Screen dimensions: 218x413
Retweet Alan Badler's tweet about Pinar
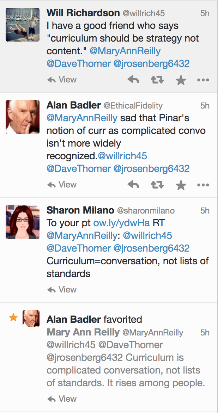coord(157,185)
